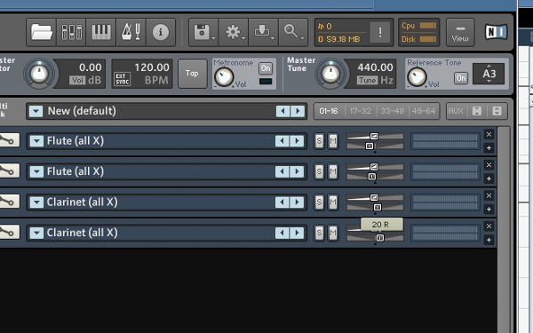Toggle the on-screen Keyboard icon
The image size is (533, 333).
101,32
